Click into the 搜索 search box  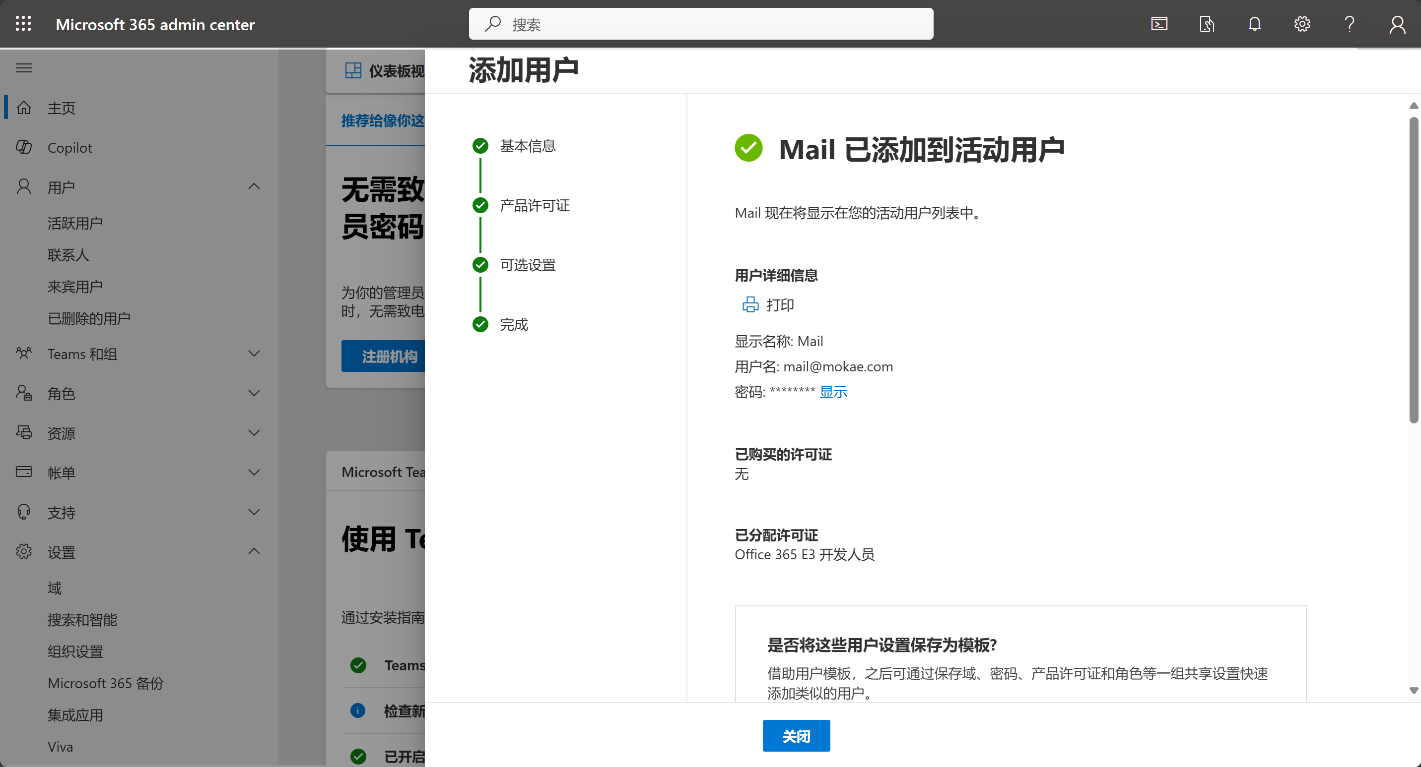pyautogui.click(x=700, y=24)
